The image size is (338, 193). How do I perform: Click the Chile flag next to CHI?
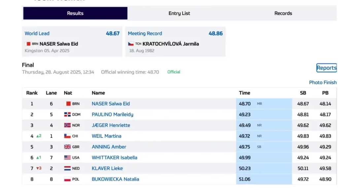coord(67,136)
